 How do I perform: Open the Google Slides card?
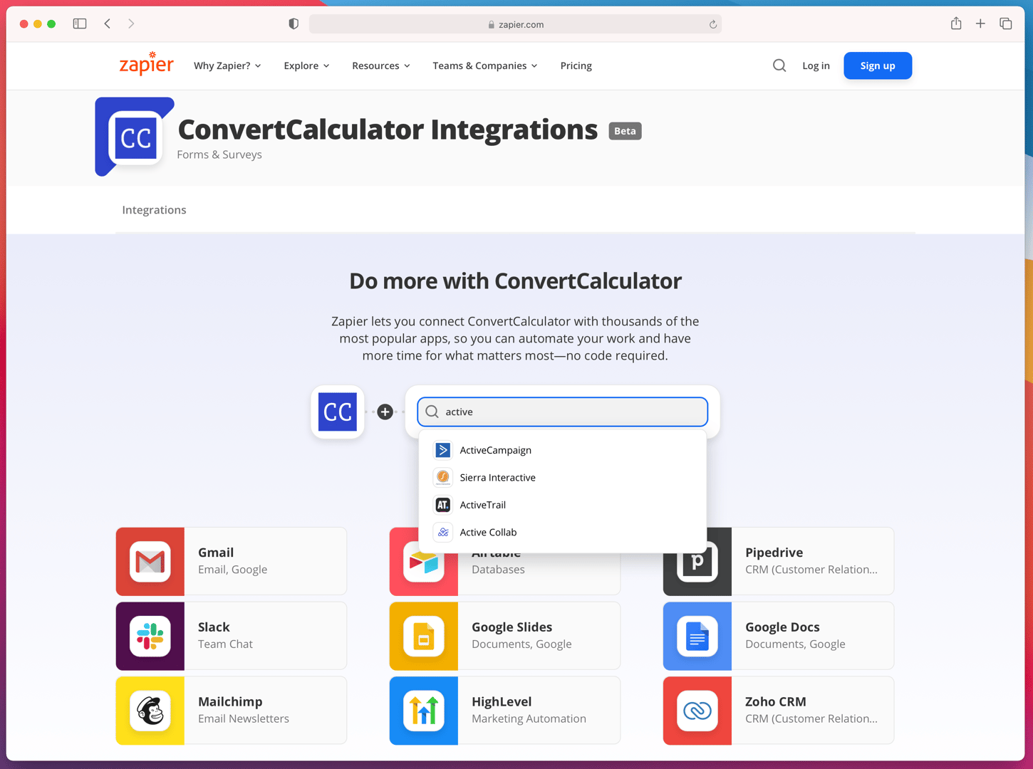[x=505, y=636]
